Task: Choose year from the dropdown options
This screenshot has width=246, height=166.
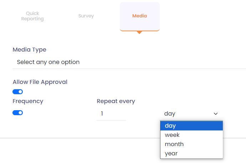Action: [x=191, y=154]
